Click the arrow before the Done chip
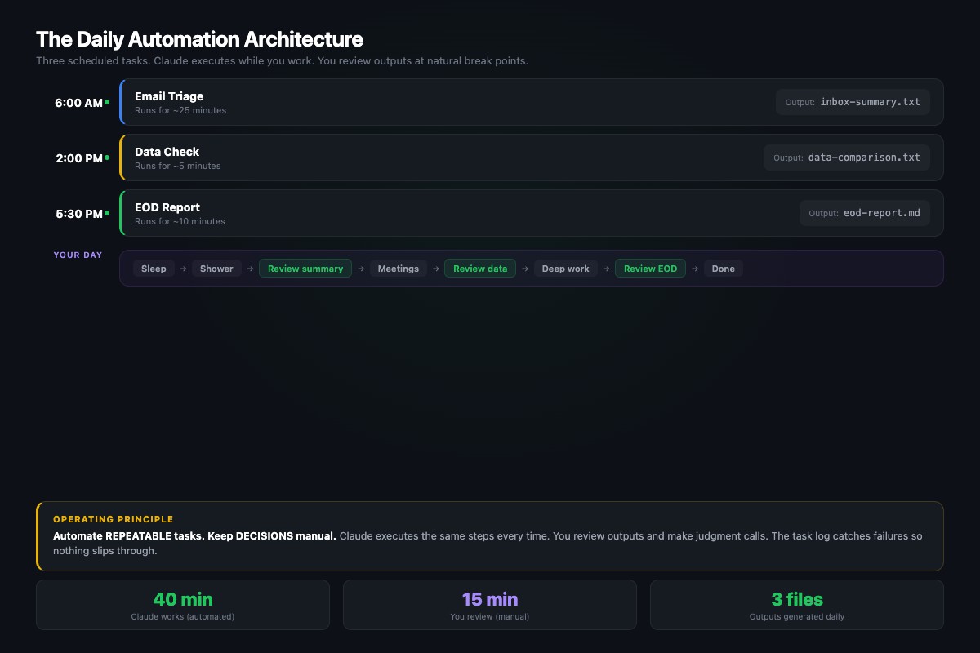This screenshot has width=980, height=653. [695, 269]
